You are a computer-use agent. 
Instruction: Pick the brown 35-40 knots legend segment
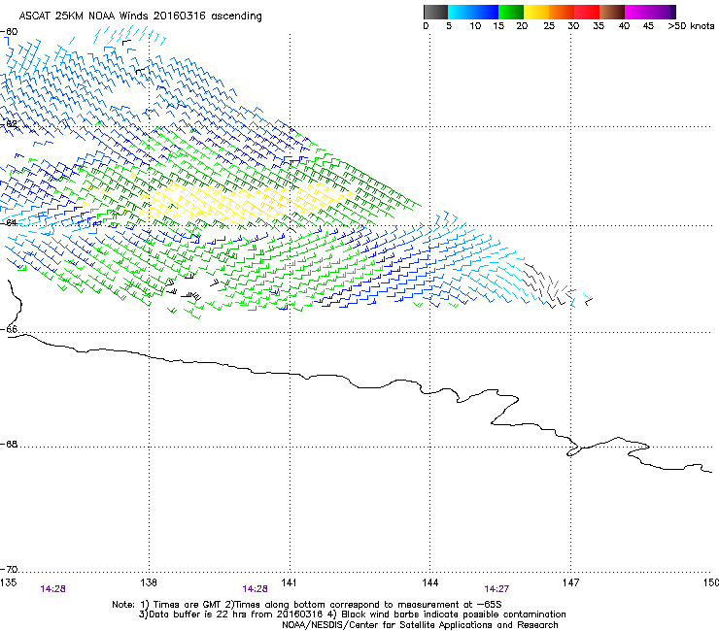pos(612,12)
